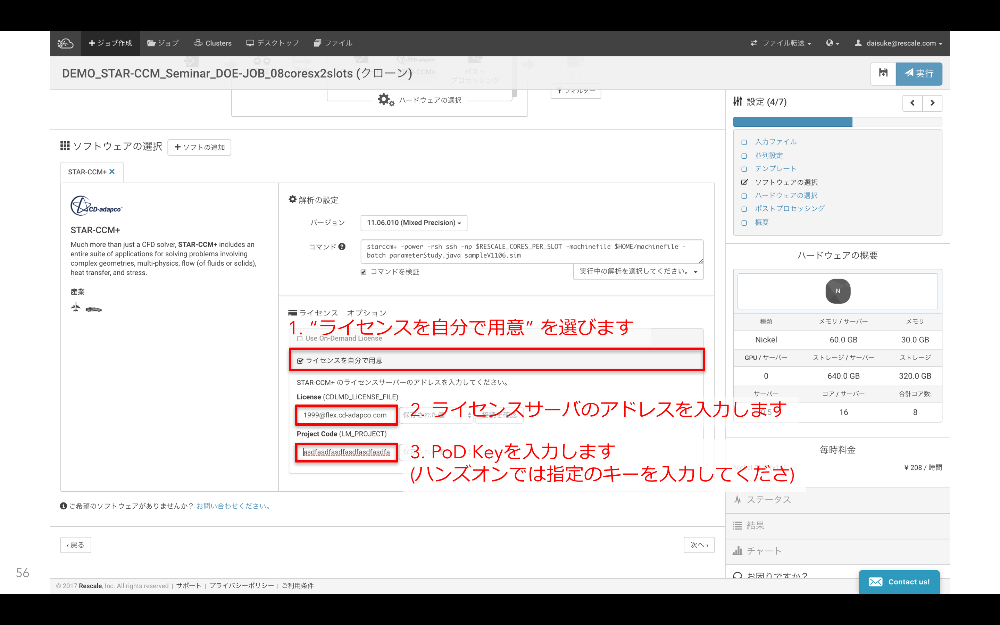Image resolution: width=1000 pixels, height=625 pixels.
Task: Click the settings progress bar
Action: coord(837,122)
